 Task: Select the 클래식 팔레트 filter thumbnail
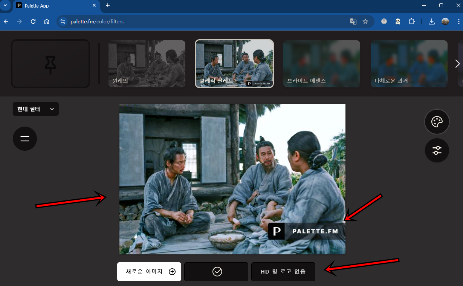[234, 64]
